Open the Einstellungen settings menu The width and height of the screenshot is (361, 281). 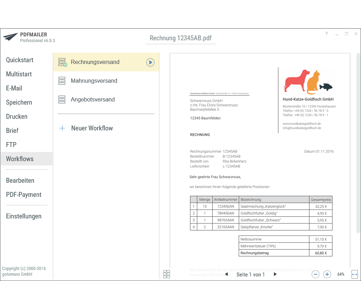pyautogui.click(x=24, y=216)
